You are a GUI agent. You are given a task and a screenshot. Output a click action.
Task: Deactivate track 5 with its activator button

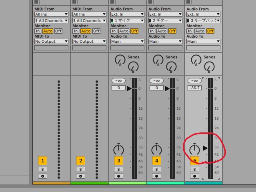194,161
